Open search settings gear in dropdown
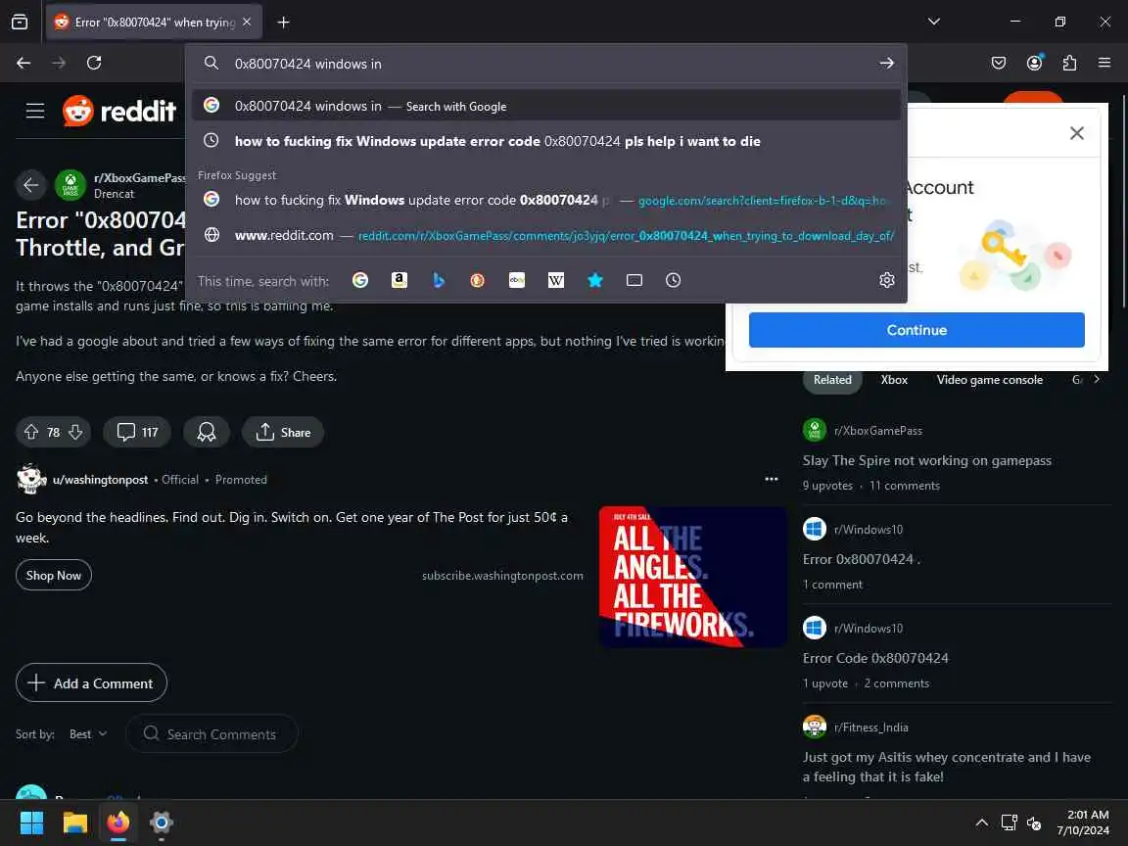This screenshot has height=846, width=1128. 886,281
